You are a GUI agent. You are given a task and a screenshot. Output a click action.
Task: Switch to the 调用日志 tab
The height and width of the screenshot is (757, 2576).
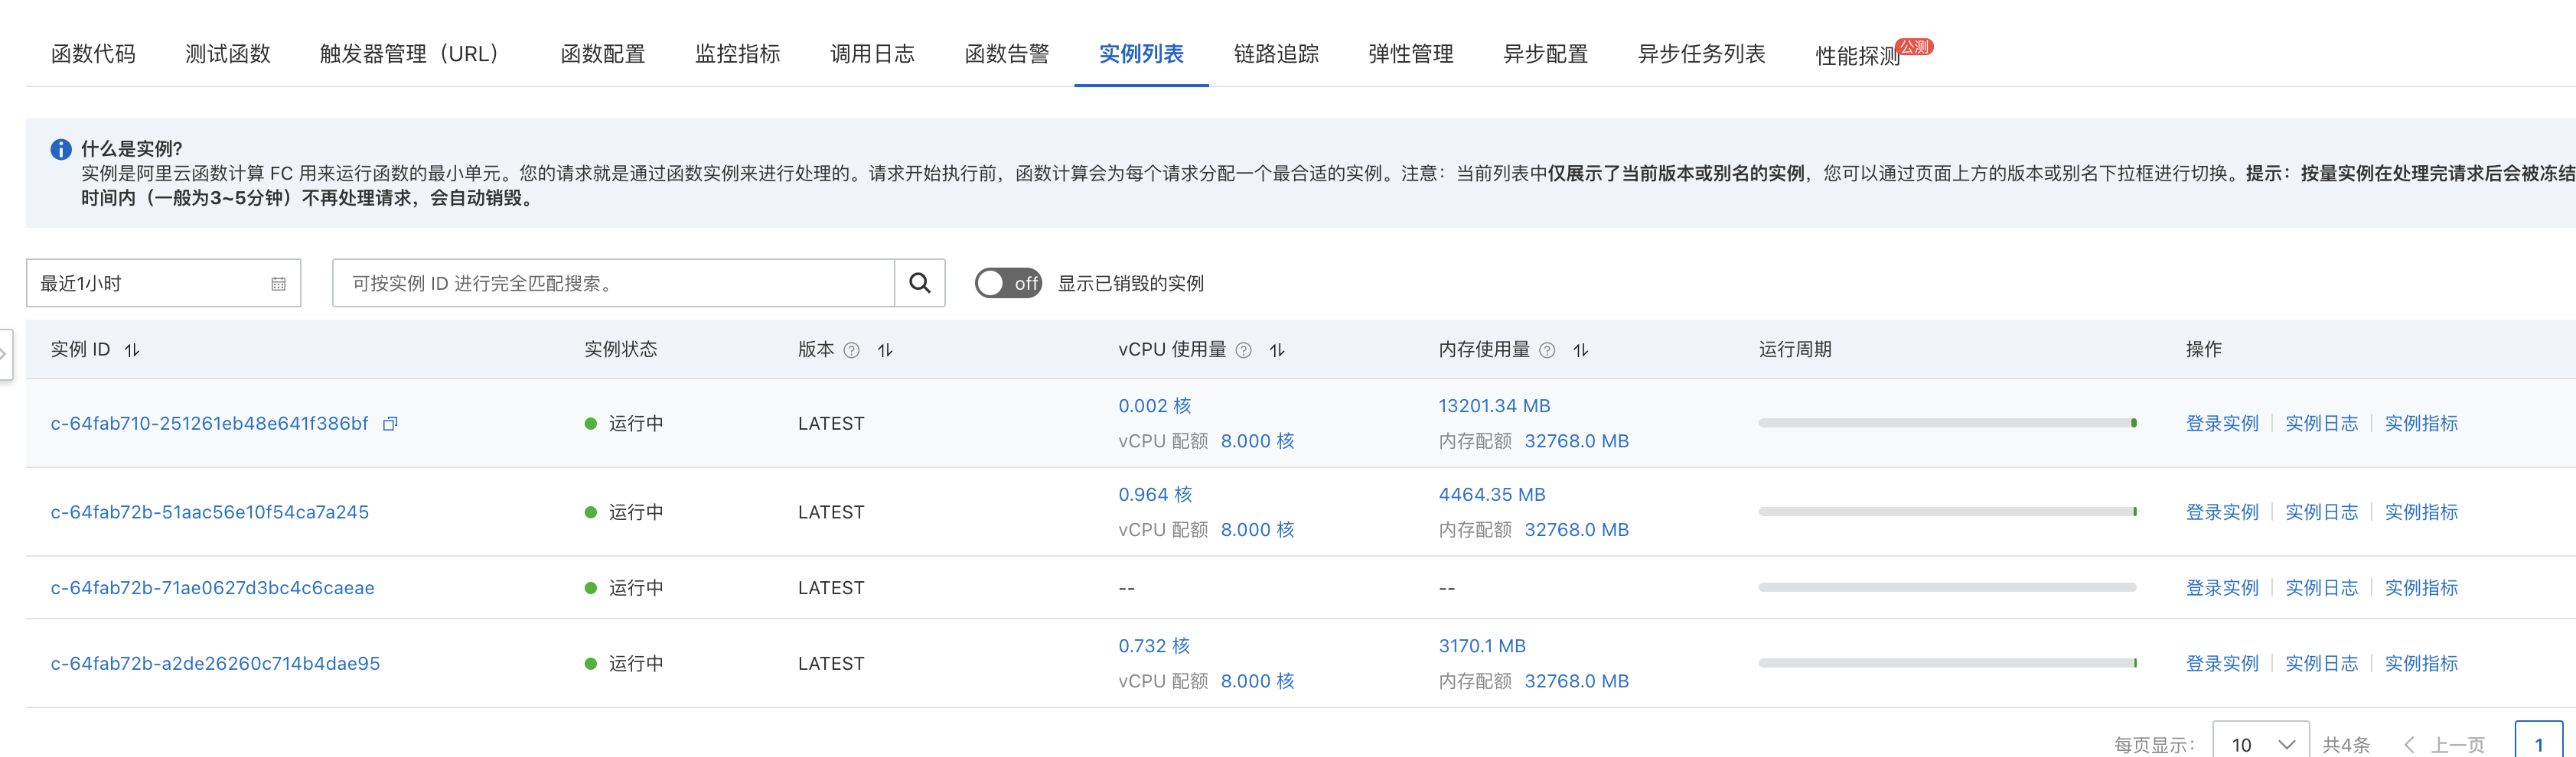point(872,54)
